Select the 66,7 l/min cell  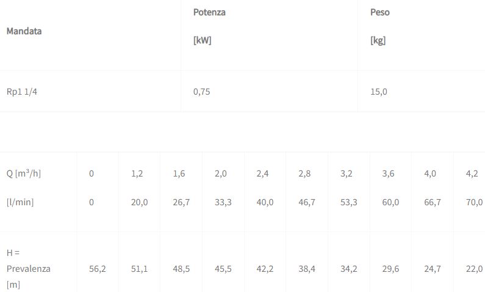[x=433, y=202]
